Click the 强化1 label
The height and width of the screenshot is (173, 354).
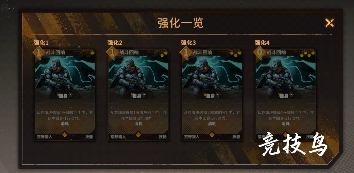[41, 43]
